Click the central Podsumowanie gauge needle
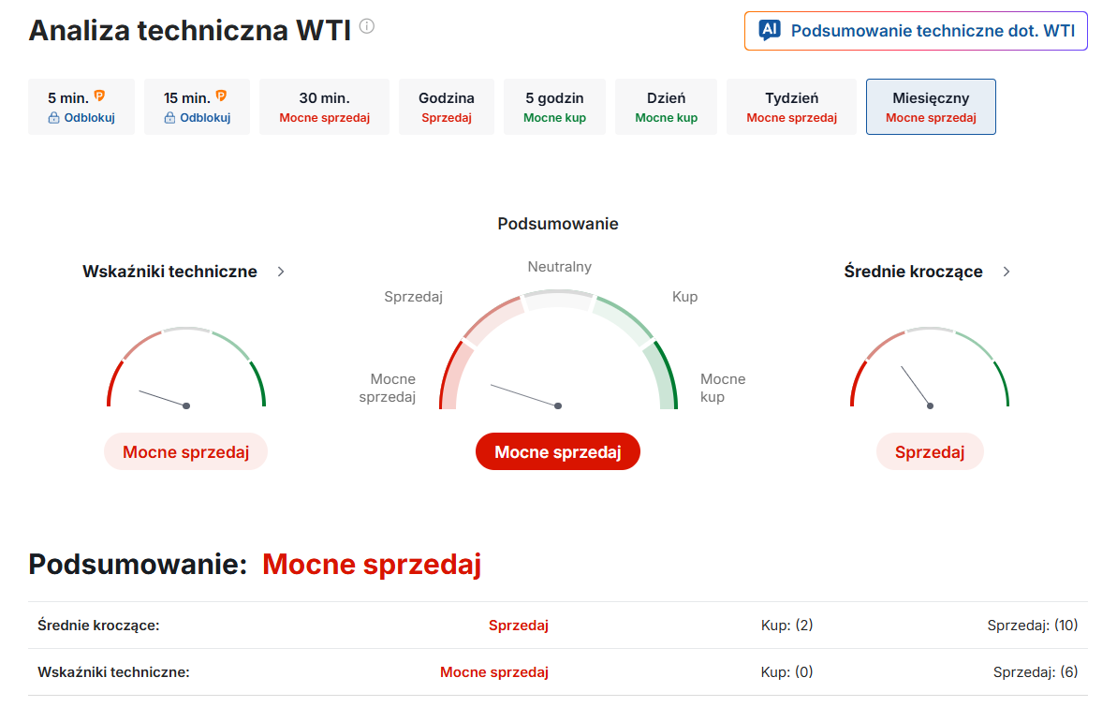Screen dimensions: 1117x707 pos(524,395)
